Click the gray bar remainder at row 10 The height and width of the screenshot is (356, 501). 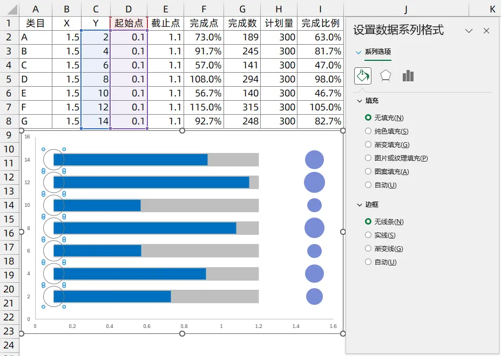[x=200, y=205]
